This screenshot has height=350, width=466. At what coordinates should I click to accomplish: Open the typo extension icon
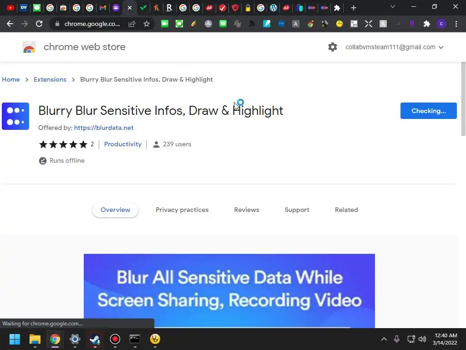354,24
